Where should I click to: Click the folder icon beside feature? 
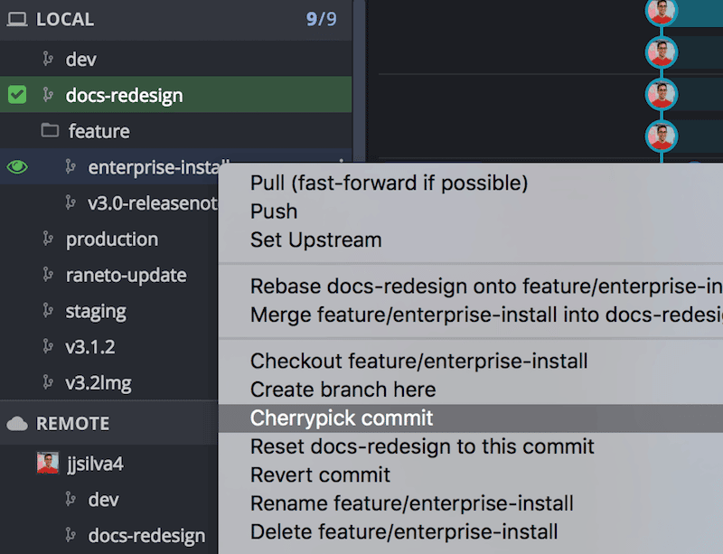[x=52, y=130]
